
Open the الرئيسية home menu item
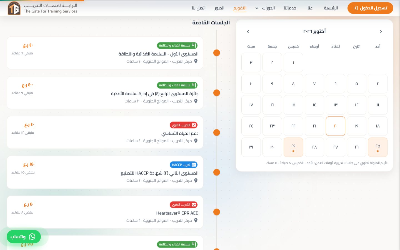coord(331,8)
